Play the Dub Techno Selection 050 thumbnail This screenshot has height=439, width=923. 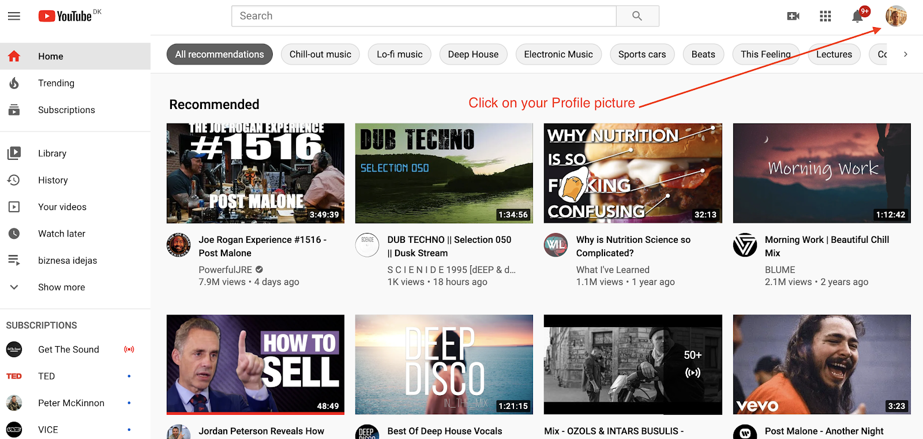[x=444, y=173]
